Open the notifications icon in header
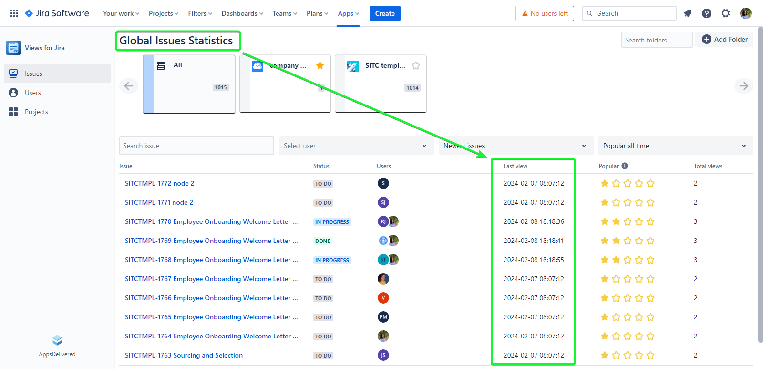Viewport: 763px width, 369px height. click(688, 13)
